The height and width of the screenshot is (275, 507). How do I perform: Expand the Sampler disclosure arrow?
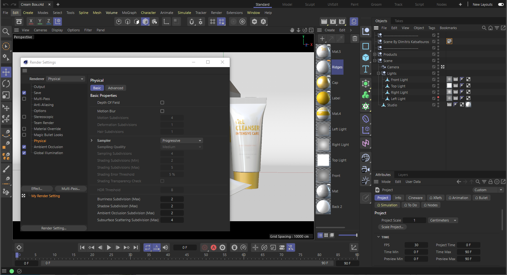92,141
